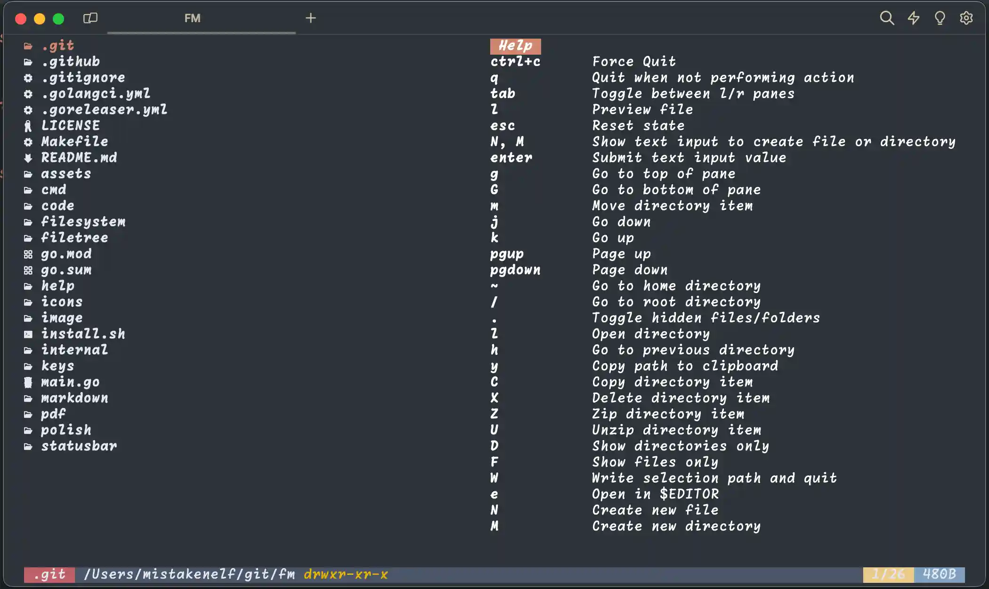The image size is (989, 589).
Task: Click the split pane icon beside traffic lights
Action: [90, 18]
